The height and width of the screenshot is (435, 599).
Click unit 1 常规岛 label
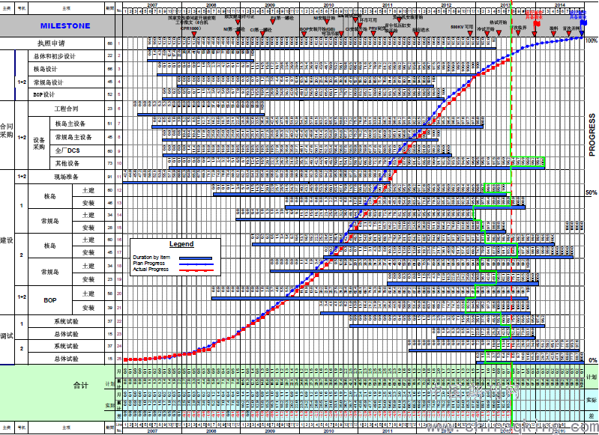point(50,221)
